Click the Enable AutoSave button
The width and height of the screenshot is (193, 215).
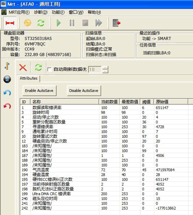coord(39,91)
